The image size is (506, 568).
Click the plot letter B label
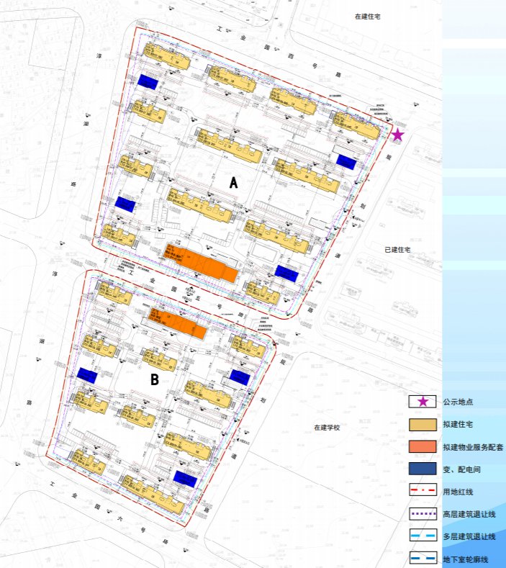[155, 379]
